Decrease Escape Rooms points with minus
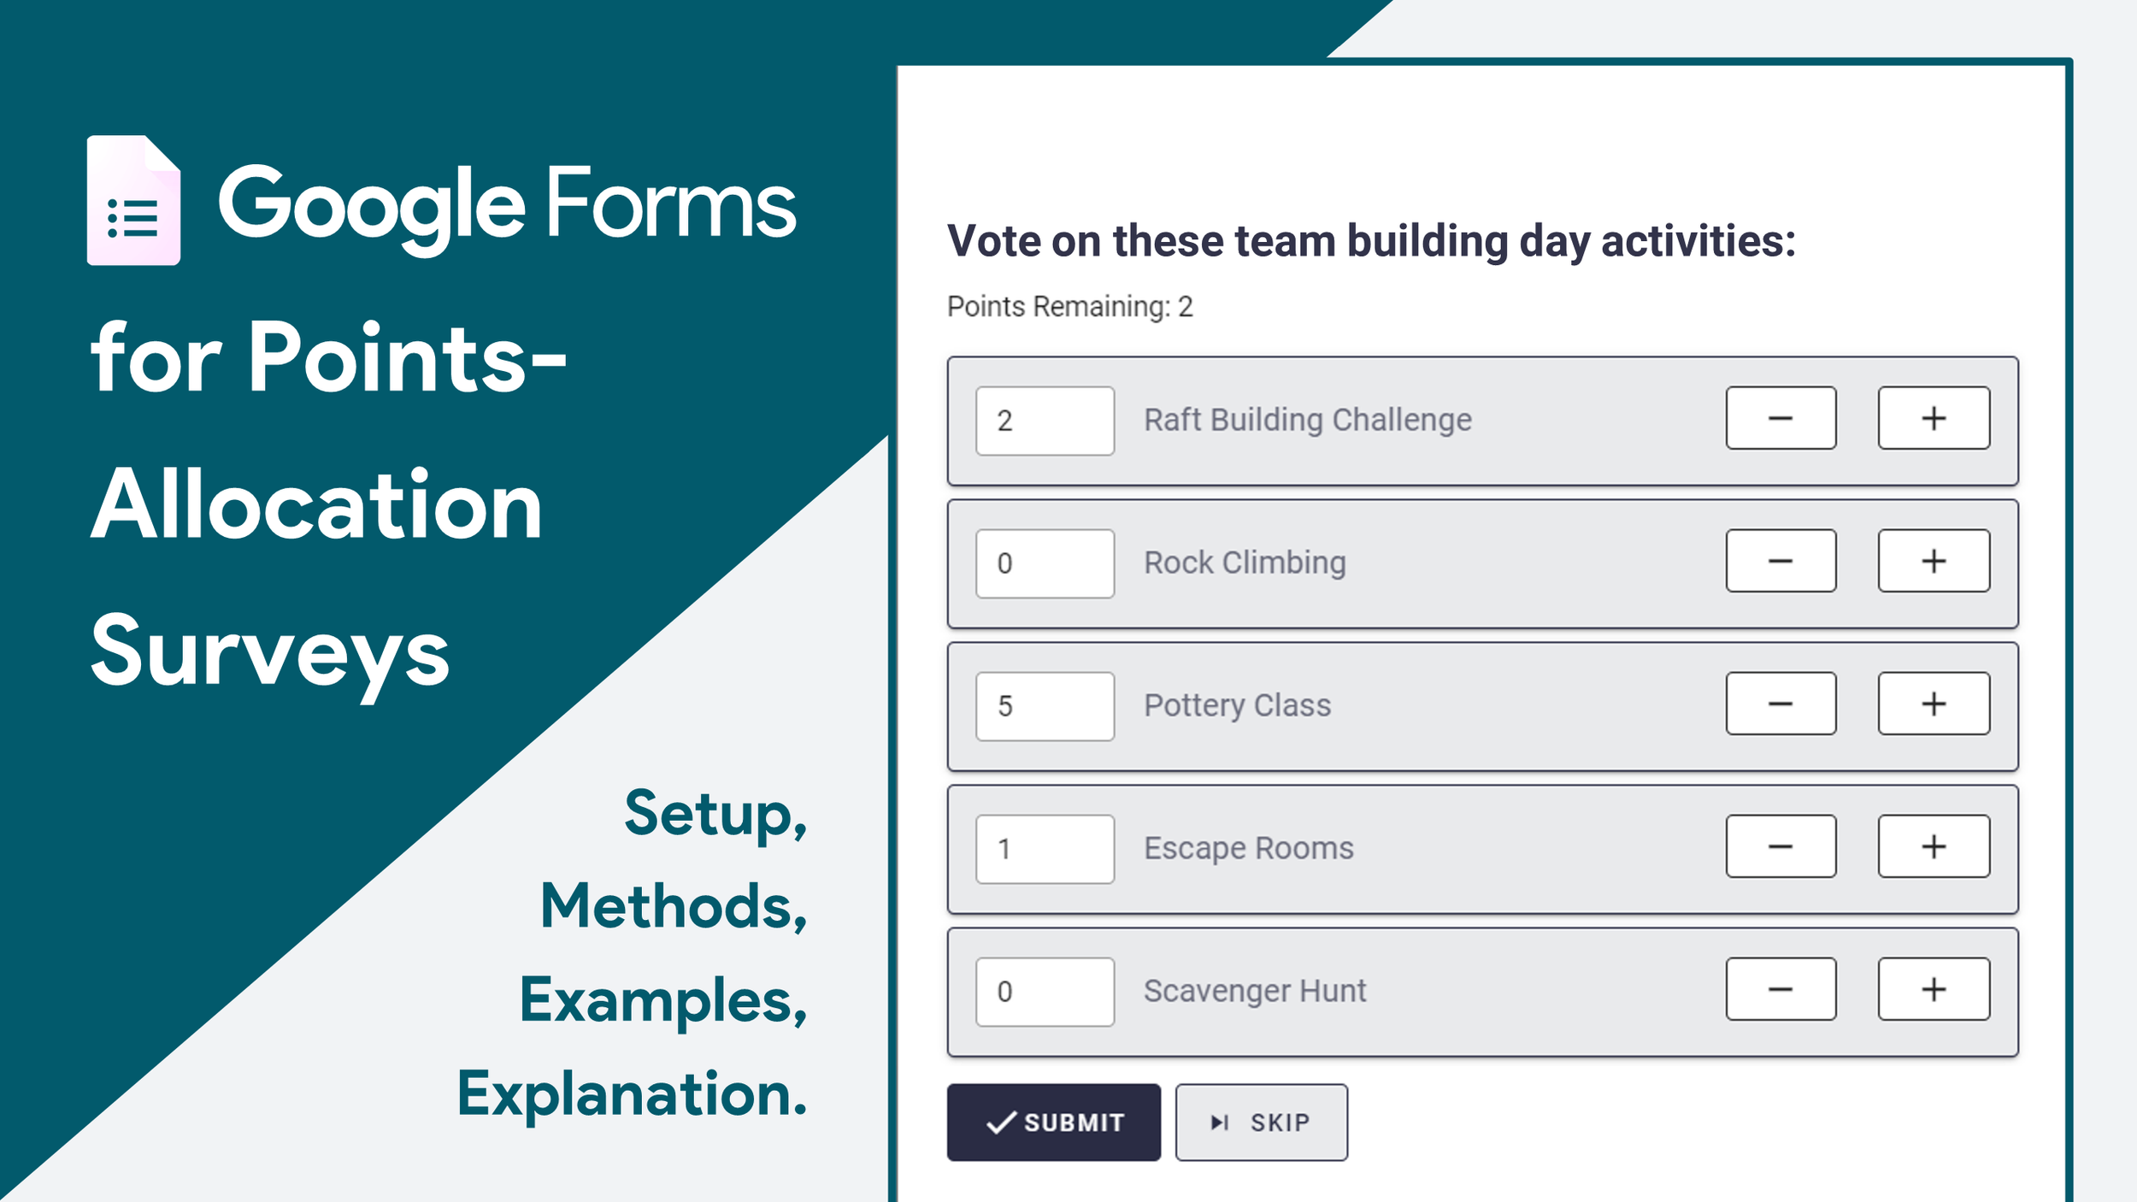Image resolution: width=2137 pixels, height=1202 pixels. coord(1781,846)
